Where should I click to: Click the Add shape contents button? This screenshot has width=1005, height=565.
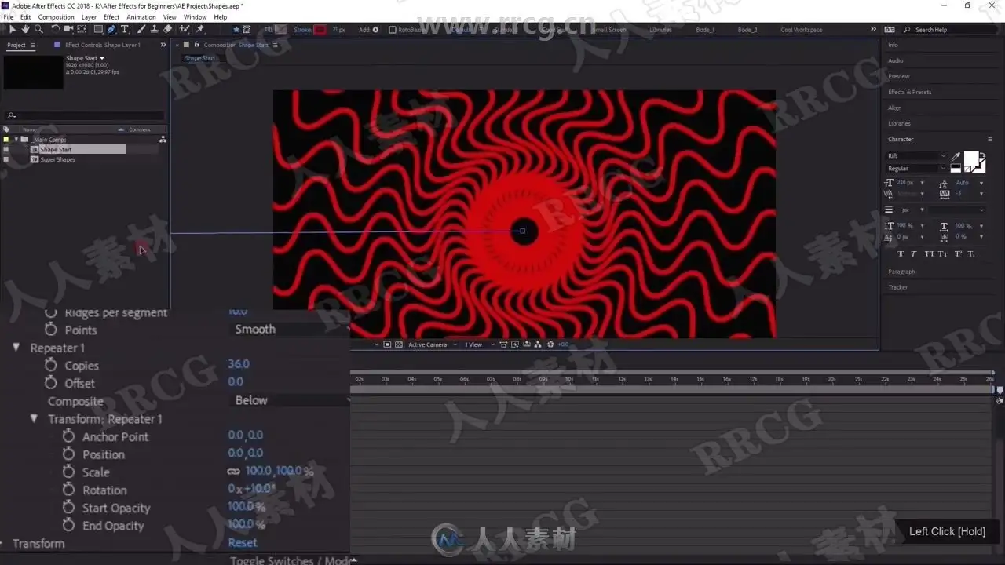[375, 30]
